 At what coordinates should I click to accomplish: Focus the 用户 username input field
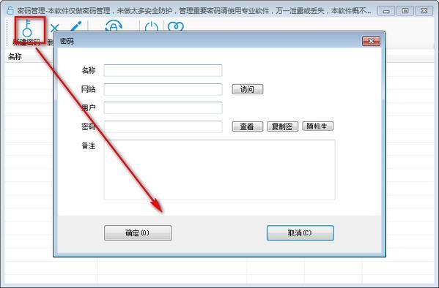163,108
